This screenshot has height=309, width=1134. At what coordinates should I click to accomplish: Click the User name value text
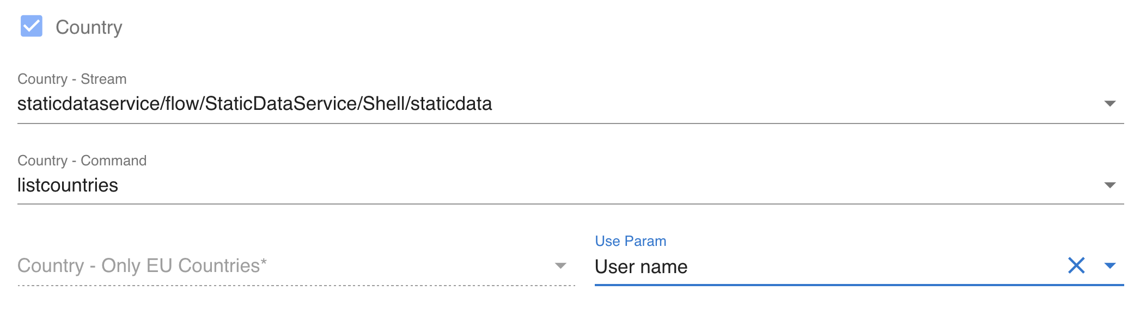[641, 267]
